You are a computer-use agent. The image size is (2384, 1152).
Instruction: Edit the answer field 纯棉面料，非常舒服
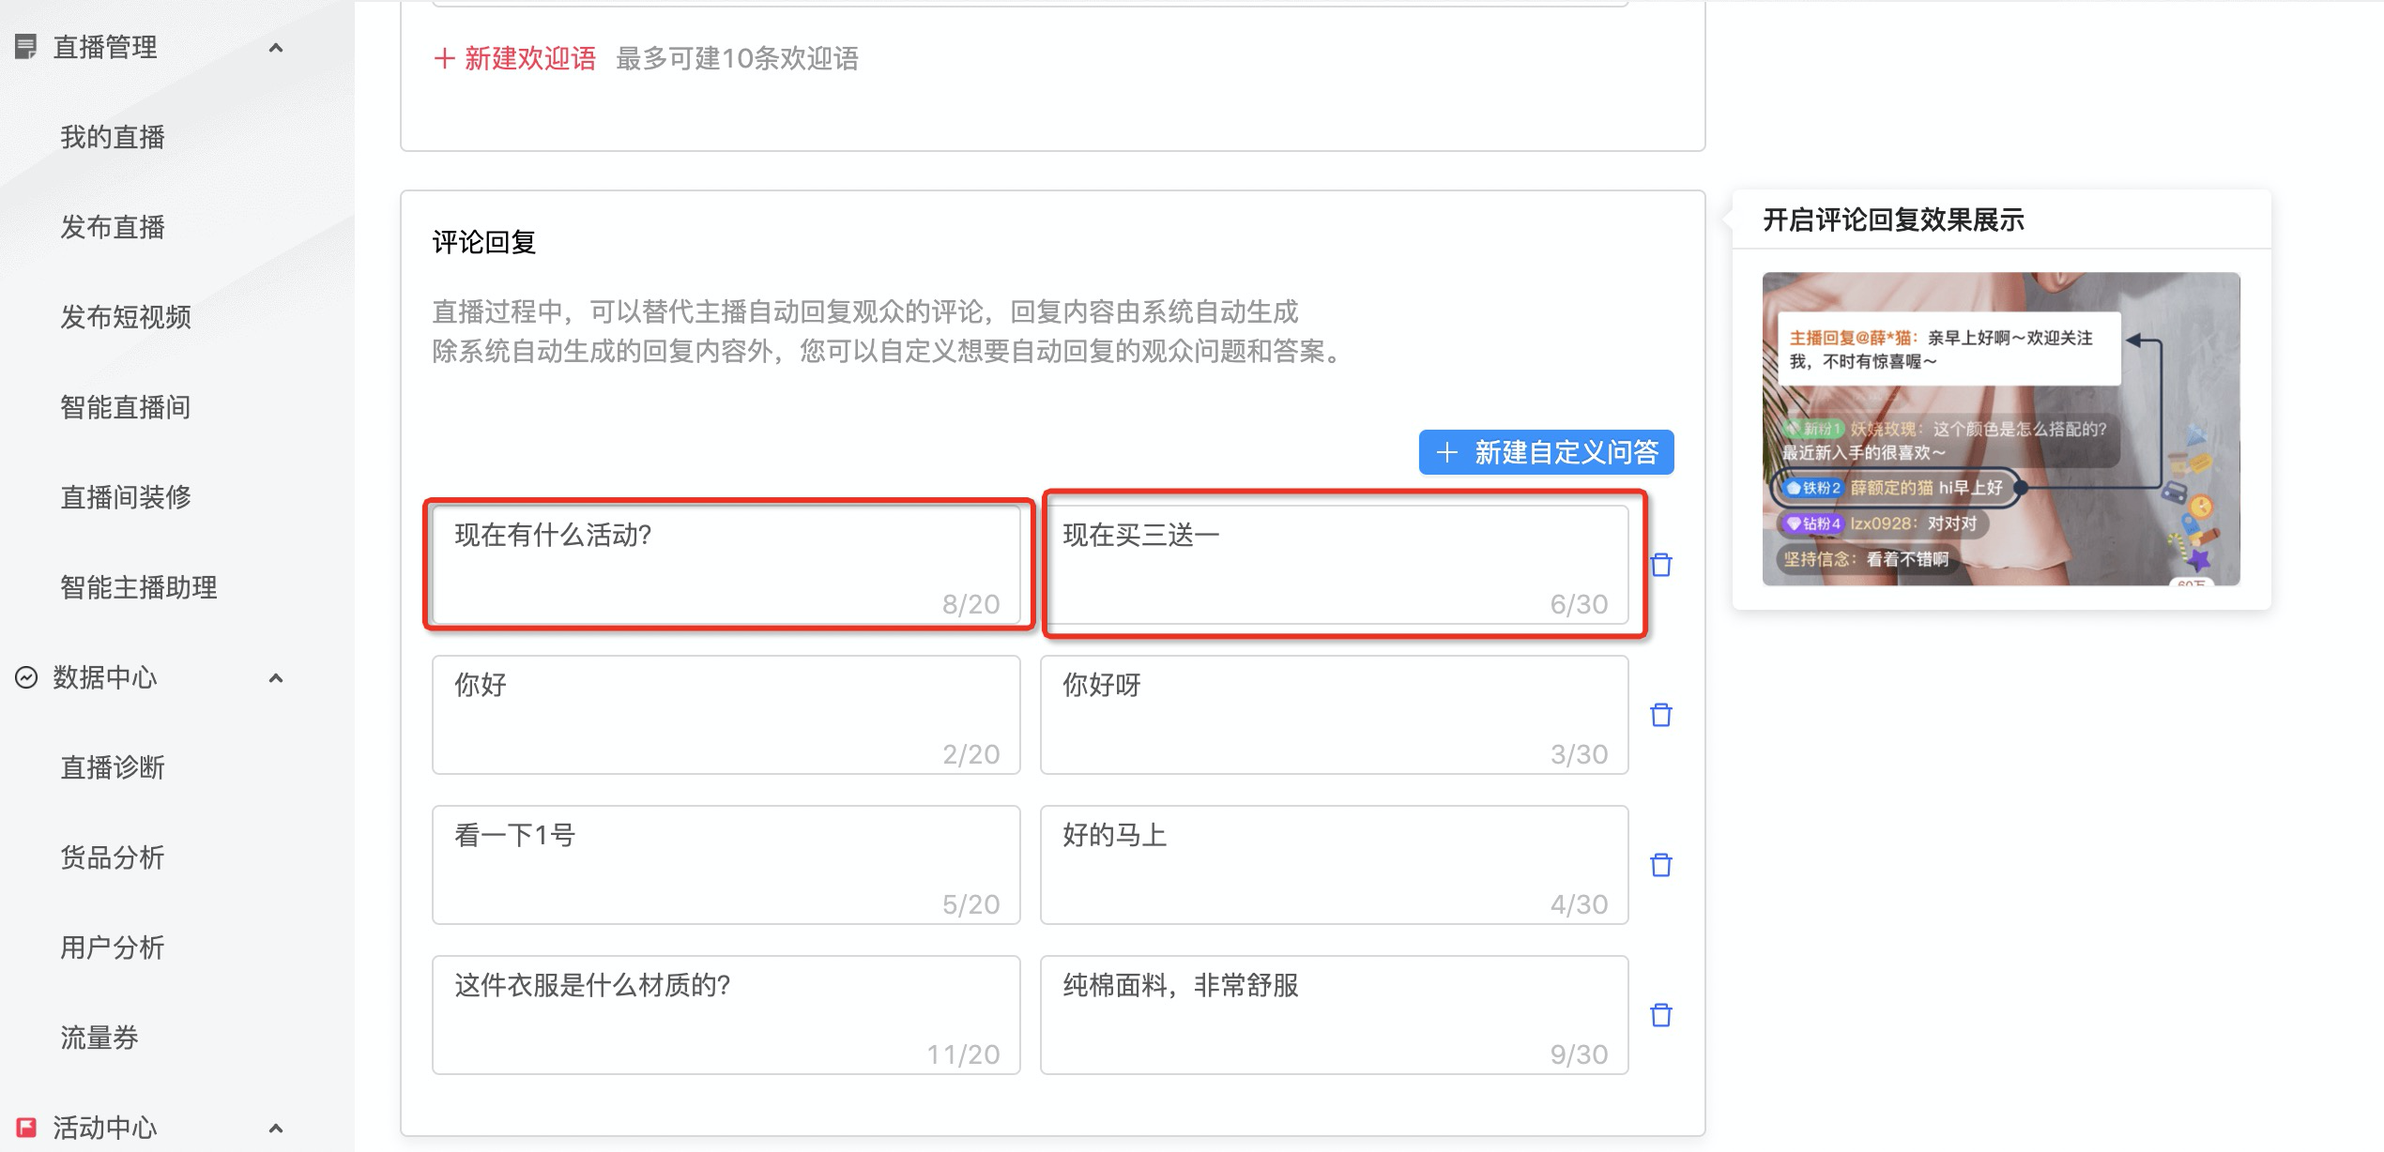tap(1334, 1015)
